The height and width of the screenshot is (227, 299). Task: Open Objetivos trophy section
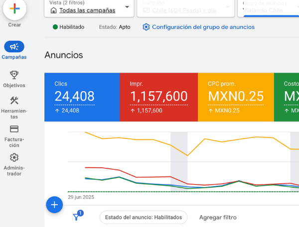[14, 79]
